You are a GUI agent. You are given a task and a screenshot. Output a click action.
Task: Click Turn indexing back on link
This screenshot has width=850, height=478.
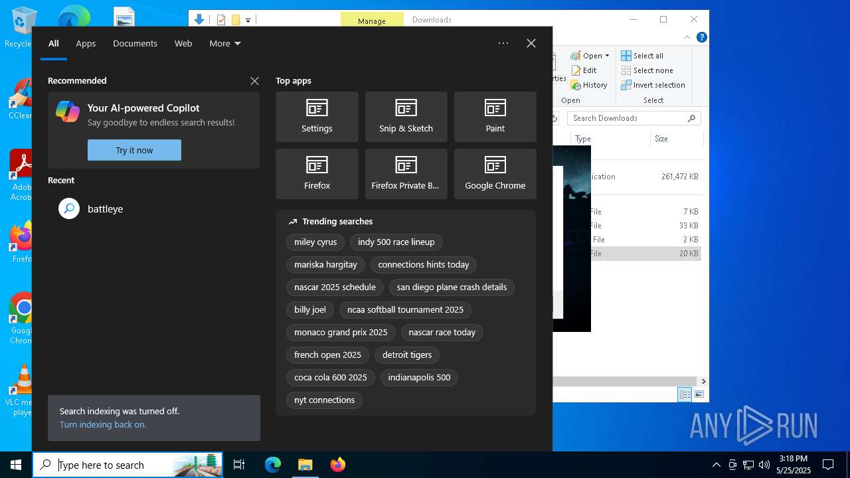(103, 424)
